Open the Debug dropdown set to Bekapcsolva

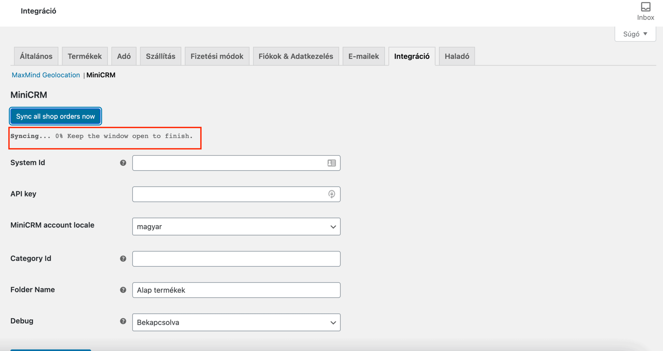point(236,322)
